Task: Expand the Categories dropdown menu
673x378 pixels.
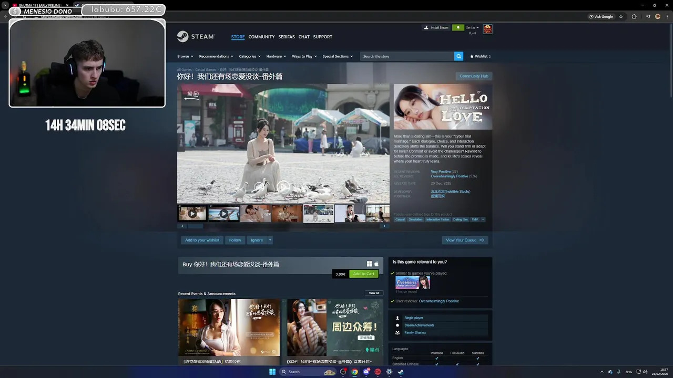Action: point(250,56)
